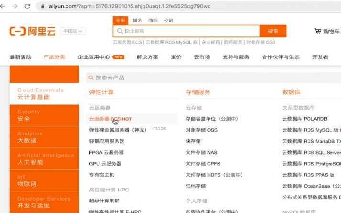This screenshot has width=341, height=213.
Task: Open 存储容量单位（公测中）link
Action: [x=212, y=119]
